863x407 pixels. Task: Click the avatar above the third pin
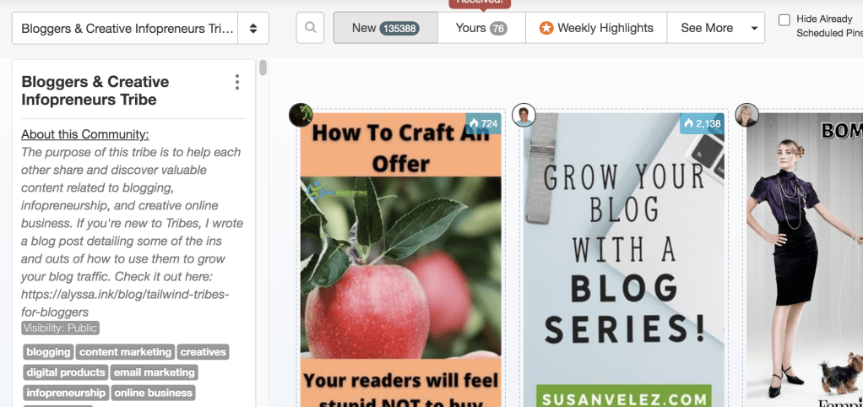tap(746, 115)
